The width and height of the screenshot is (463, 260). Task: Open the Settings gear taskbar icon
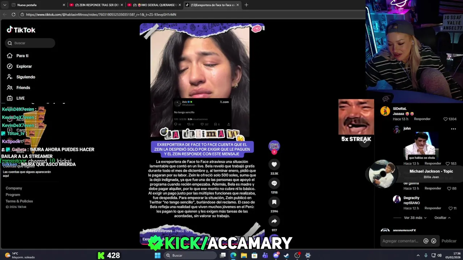tap(308, 255)
